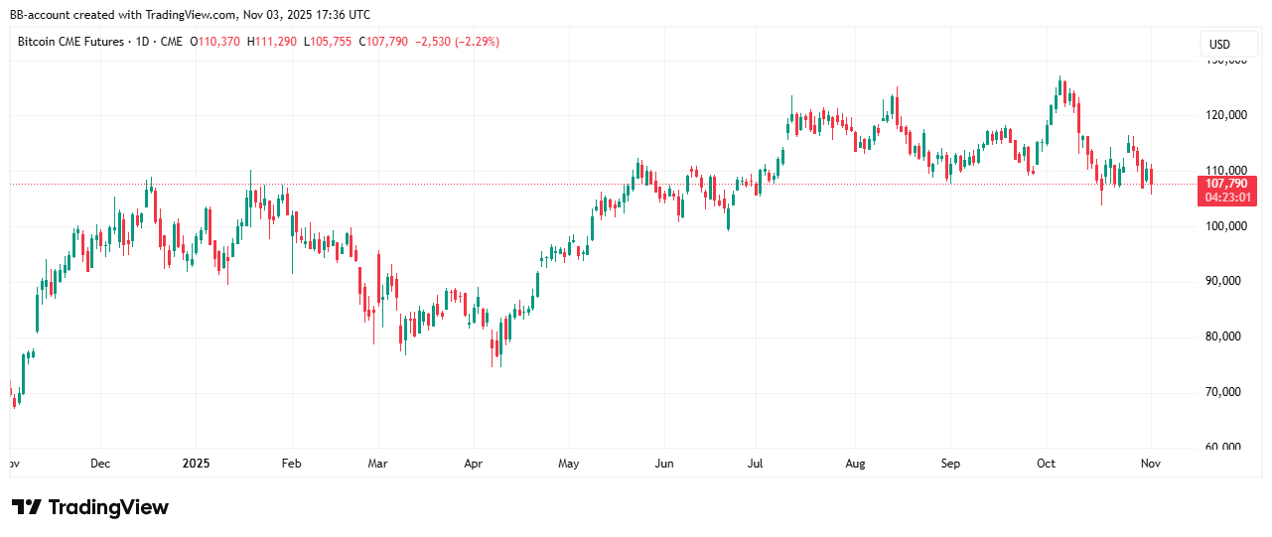Click the red 107,790 current price label
The width and height of the screenshot is (1272, 537).
[x=1227, y=184]
